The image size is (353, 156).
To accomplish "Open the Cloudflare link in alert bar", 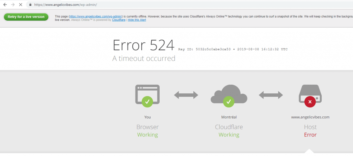I will (119, 20).
